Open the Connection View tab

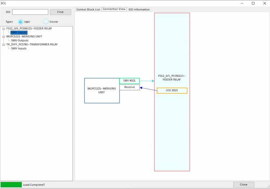[x=114, y=9]
